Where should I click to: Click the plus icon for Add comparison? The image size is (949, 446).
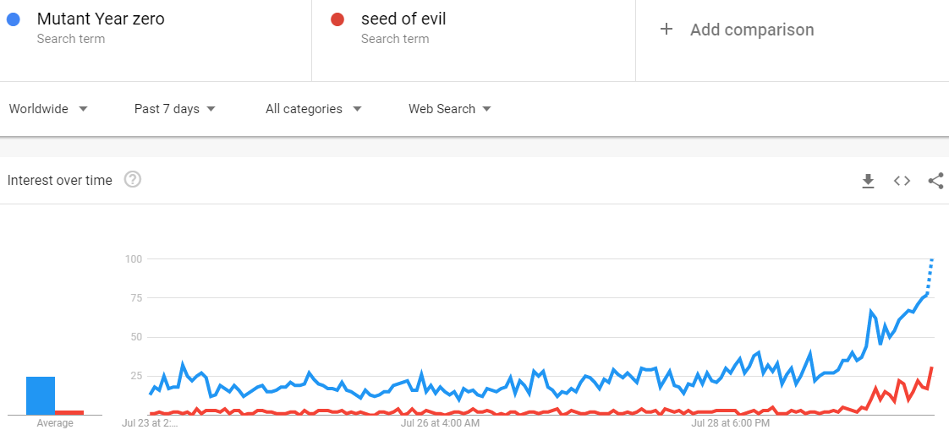666,29
